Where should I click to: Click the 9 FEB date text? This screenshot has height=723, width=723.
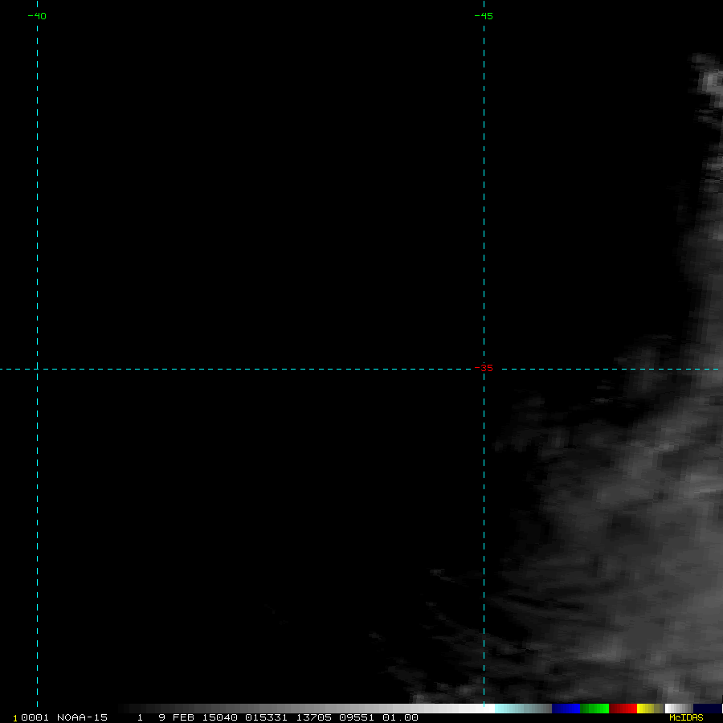click(178, 717)
